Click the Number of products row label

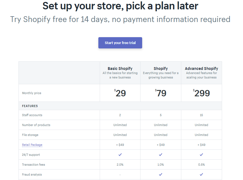pyautogui.click(x=36, y=125)
